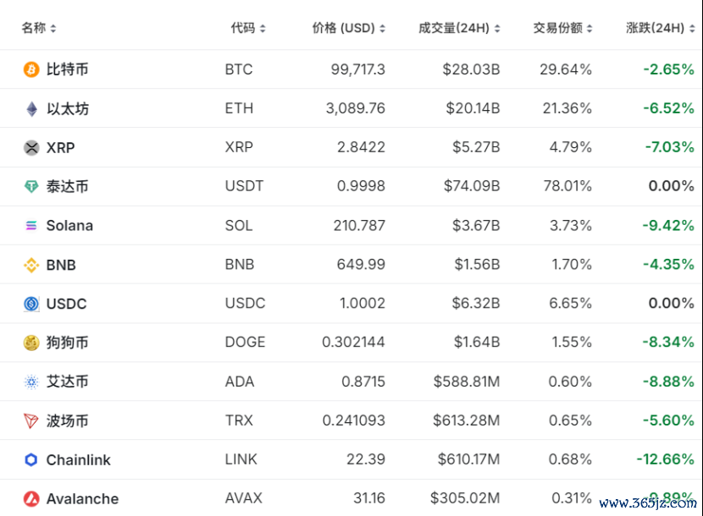The image size is (703, 516).
Task: Sort by 名称 column arrow
Action: pyautogui.click(x=53, y=29)
